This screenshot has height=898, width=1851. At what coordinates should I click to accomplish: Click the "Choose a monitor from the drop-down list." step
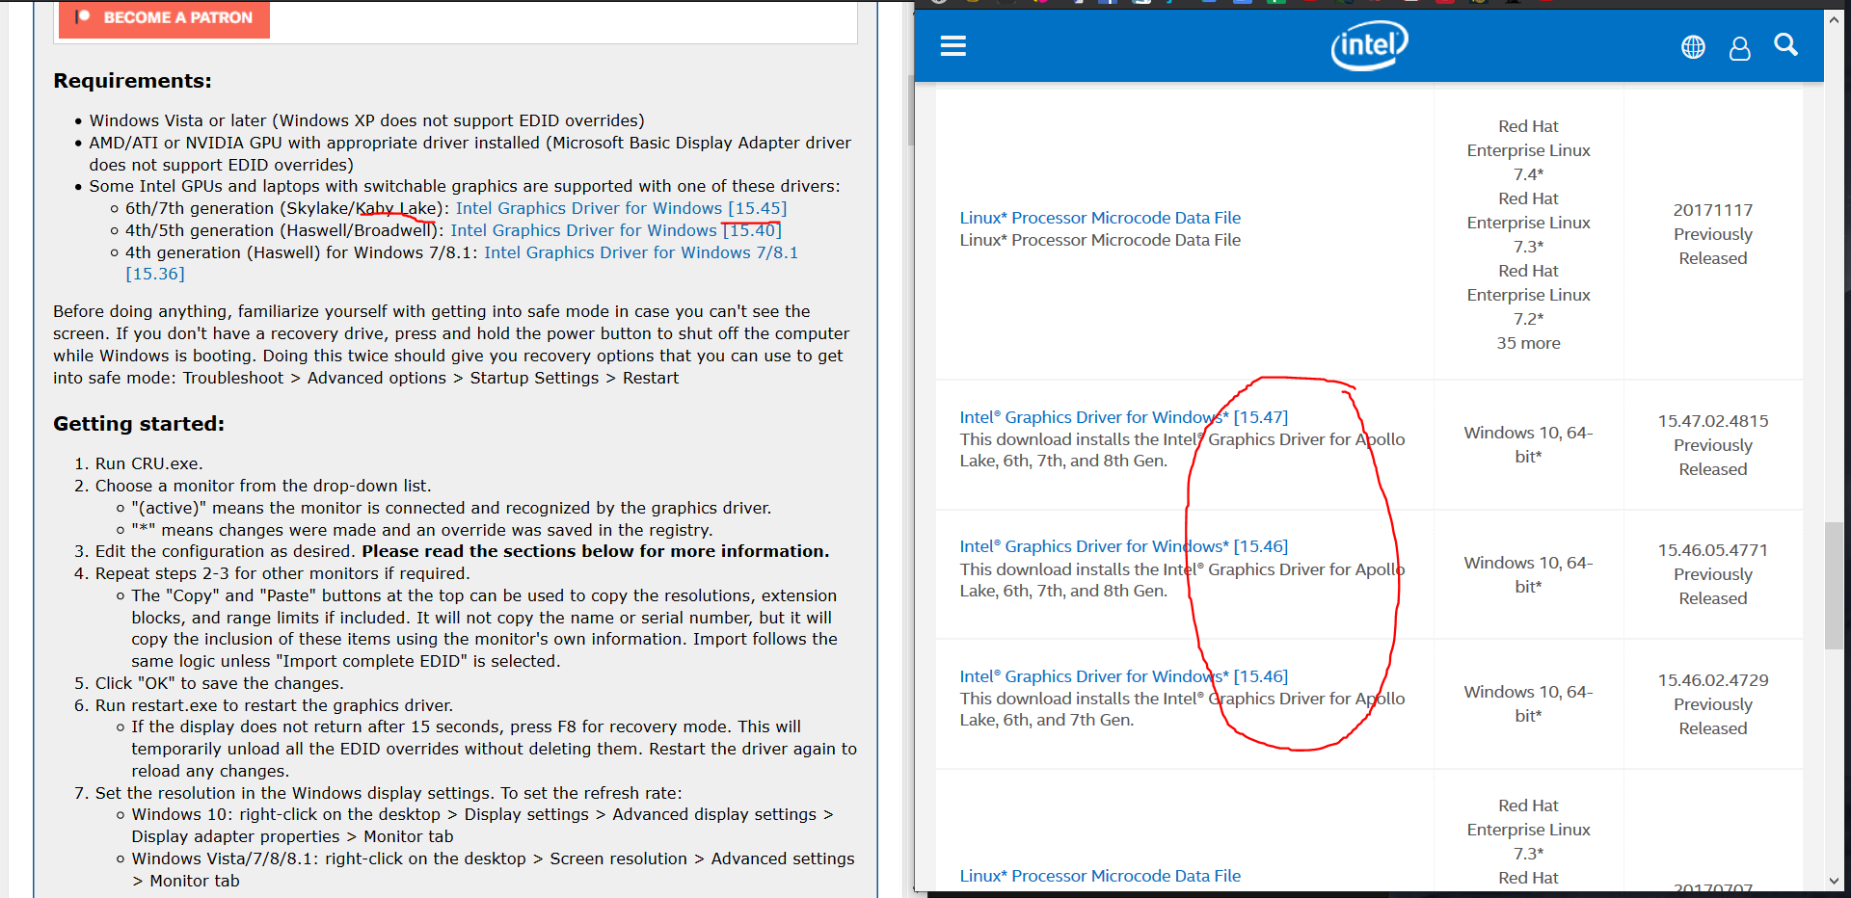point(263,486)
